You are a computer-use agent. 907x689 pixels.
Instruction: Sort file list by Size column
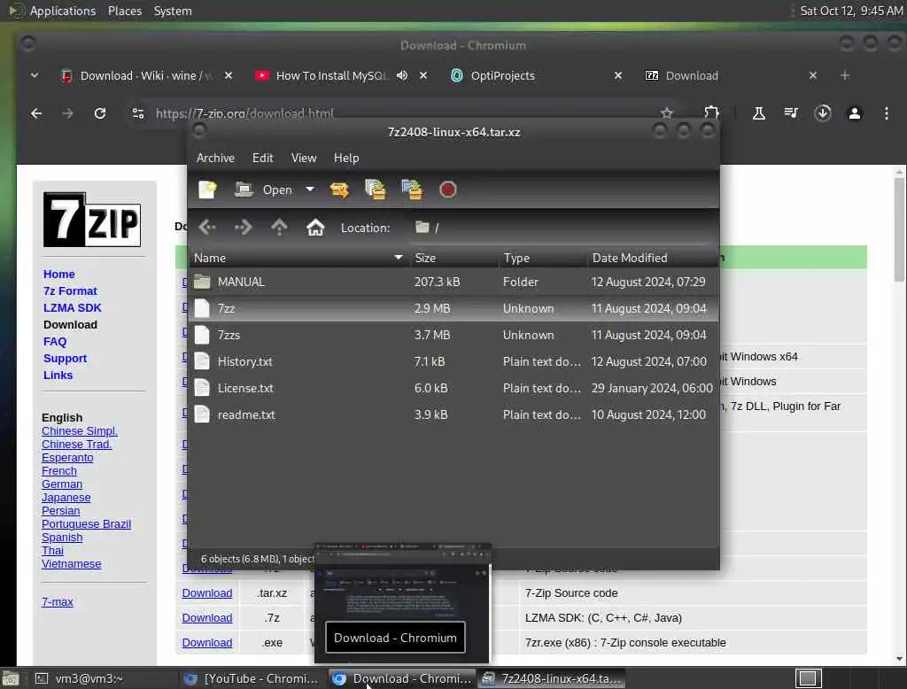(454, 258)
